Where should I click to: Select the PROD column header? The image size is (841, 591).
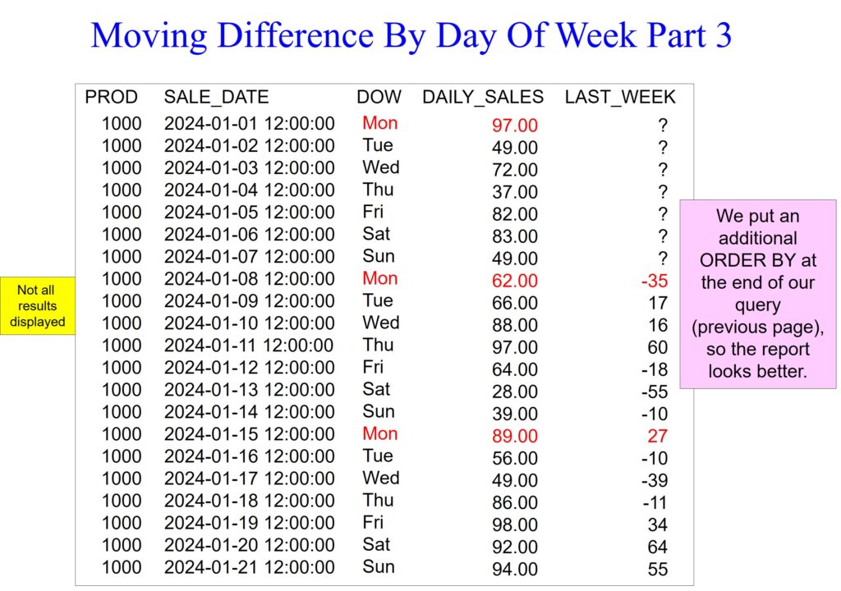tap(111, 97)
